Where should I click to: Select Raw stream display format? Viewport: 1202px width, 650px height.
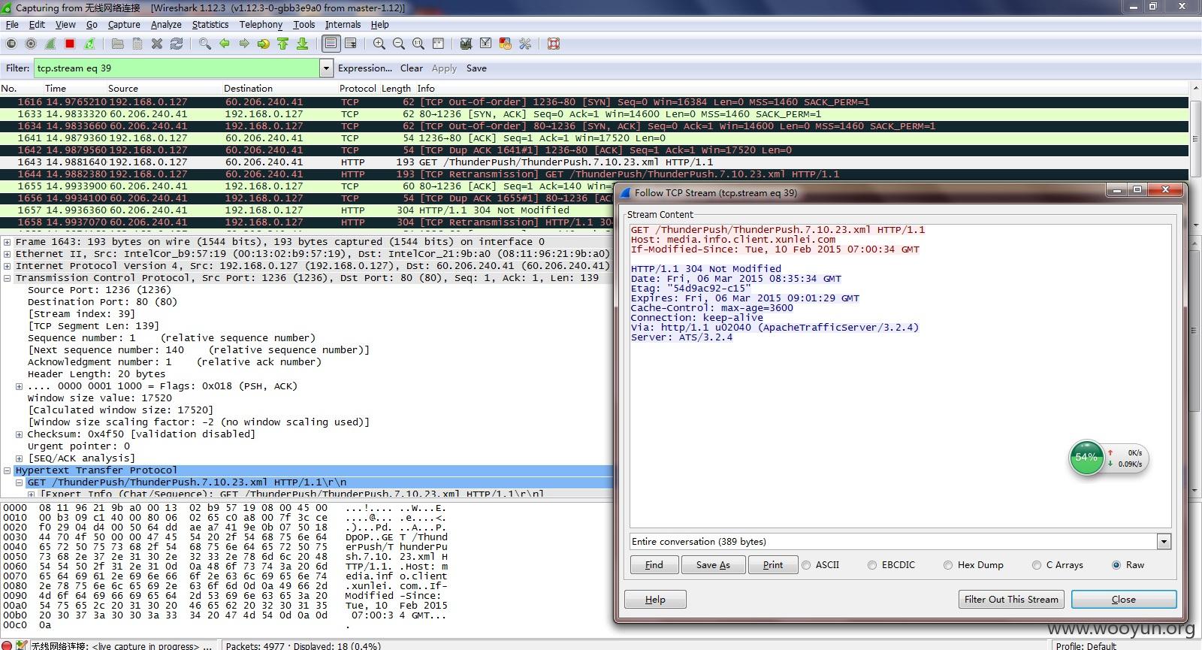[1116, 565]
